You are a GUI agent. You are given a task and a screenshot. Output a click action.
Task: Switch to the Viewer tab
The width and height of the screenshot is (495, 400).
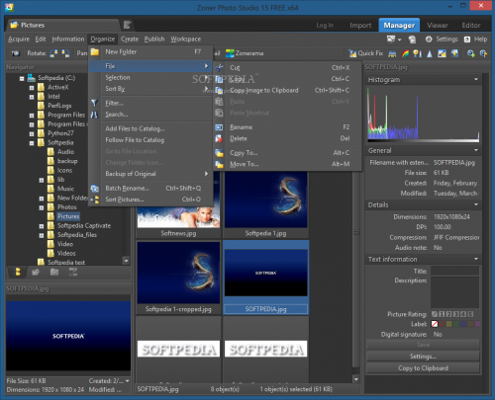pos(438,25)
